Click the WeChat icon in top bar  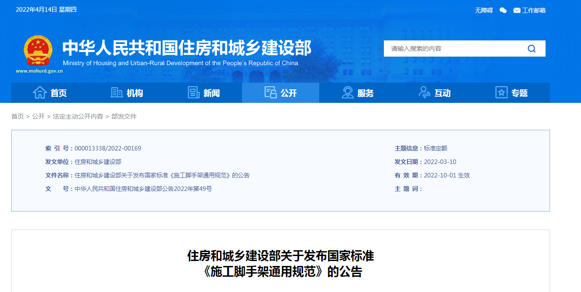coord(503,10)
